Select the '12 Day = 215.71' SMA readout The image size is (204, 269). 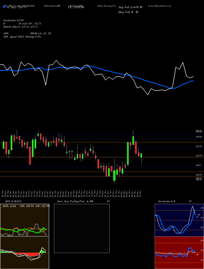16,8
